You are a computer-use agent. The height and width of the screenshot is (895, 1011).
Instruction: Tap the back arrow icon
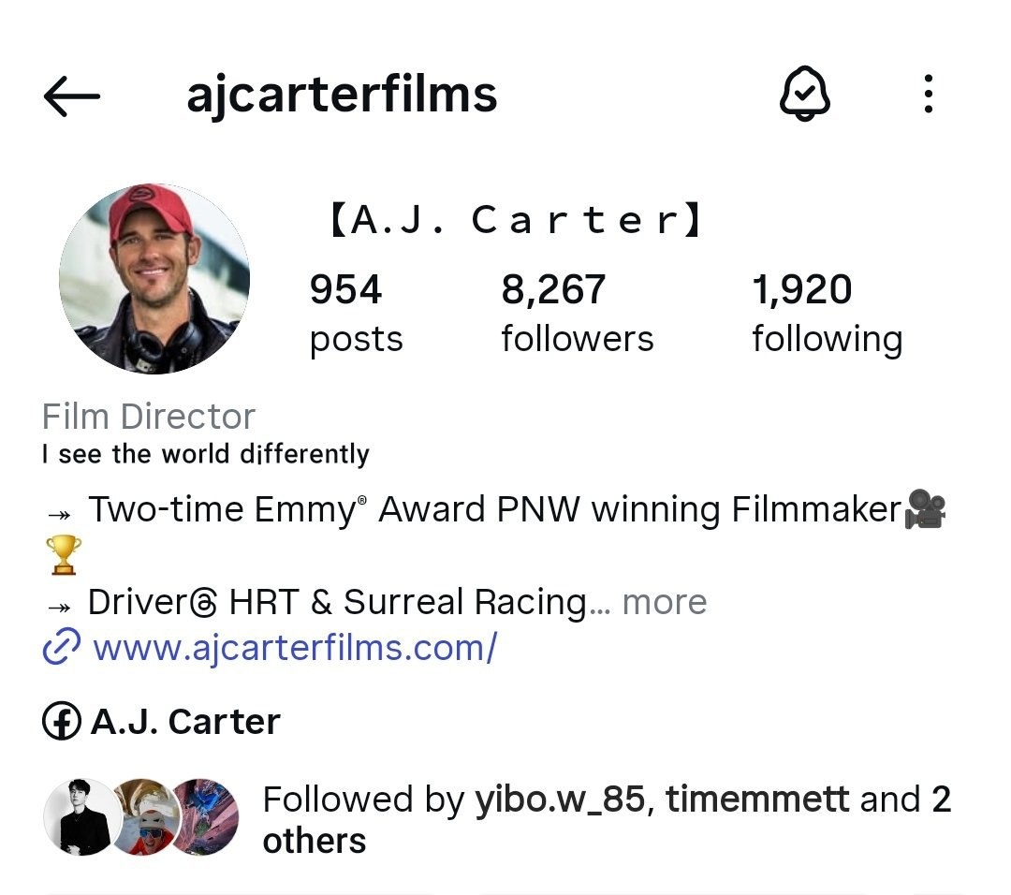coord(71,96)
